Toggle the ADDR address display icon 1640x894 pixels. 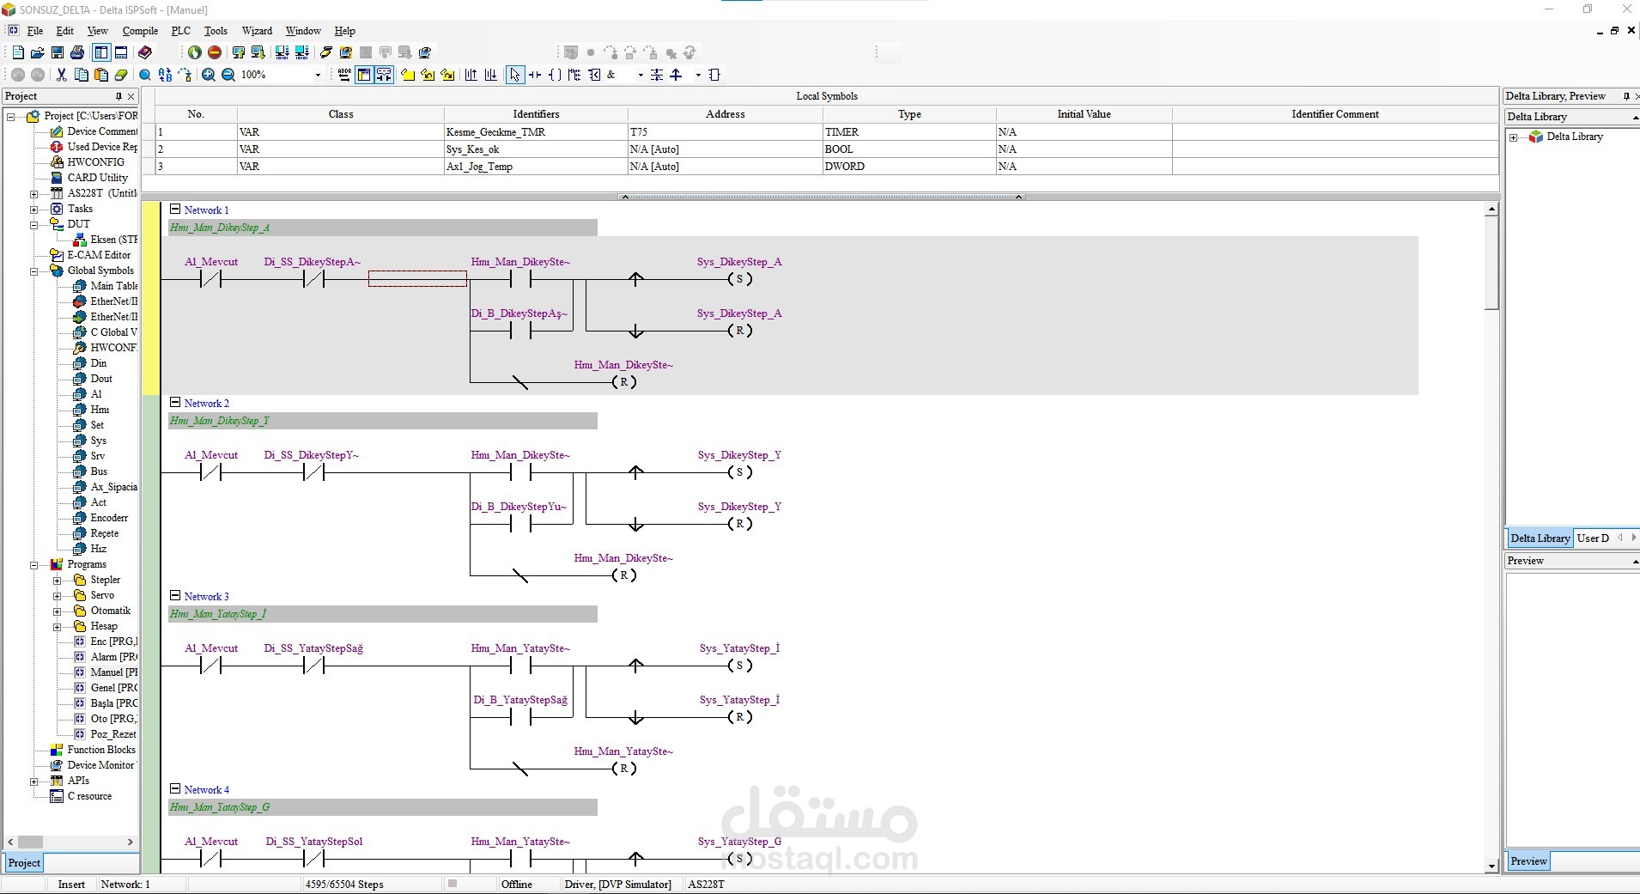click(344, 75)
